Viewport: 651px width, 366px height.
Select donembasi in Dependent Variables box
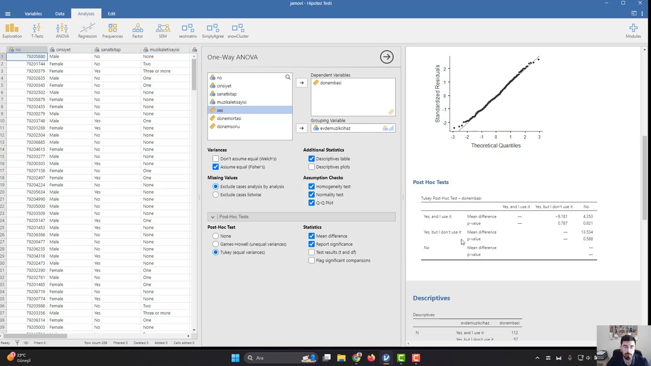pos(353,83)
